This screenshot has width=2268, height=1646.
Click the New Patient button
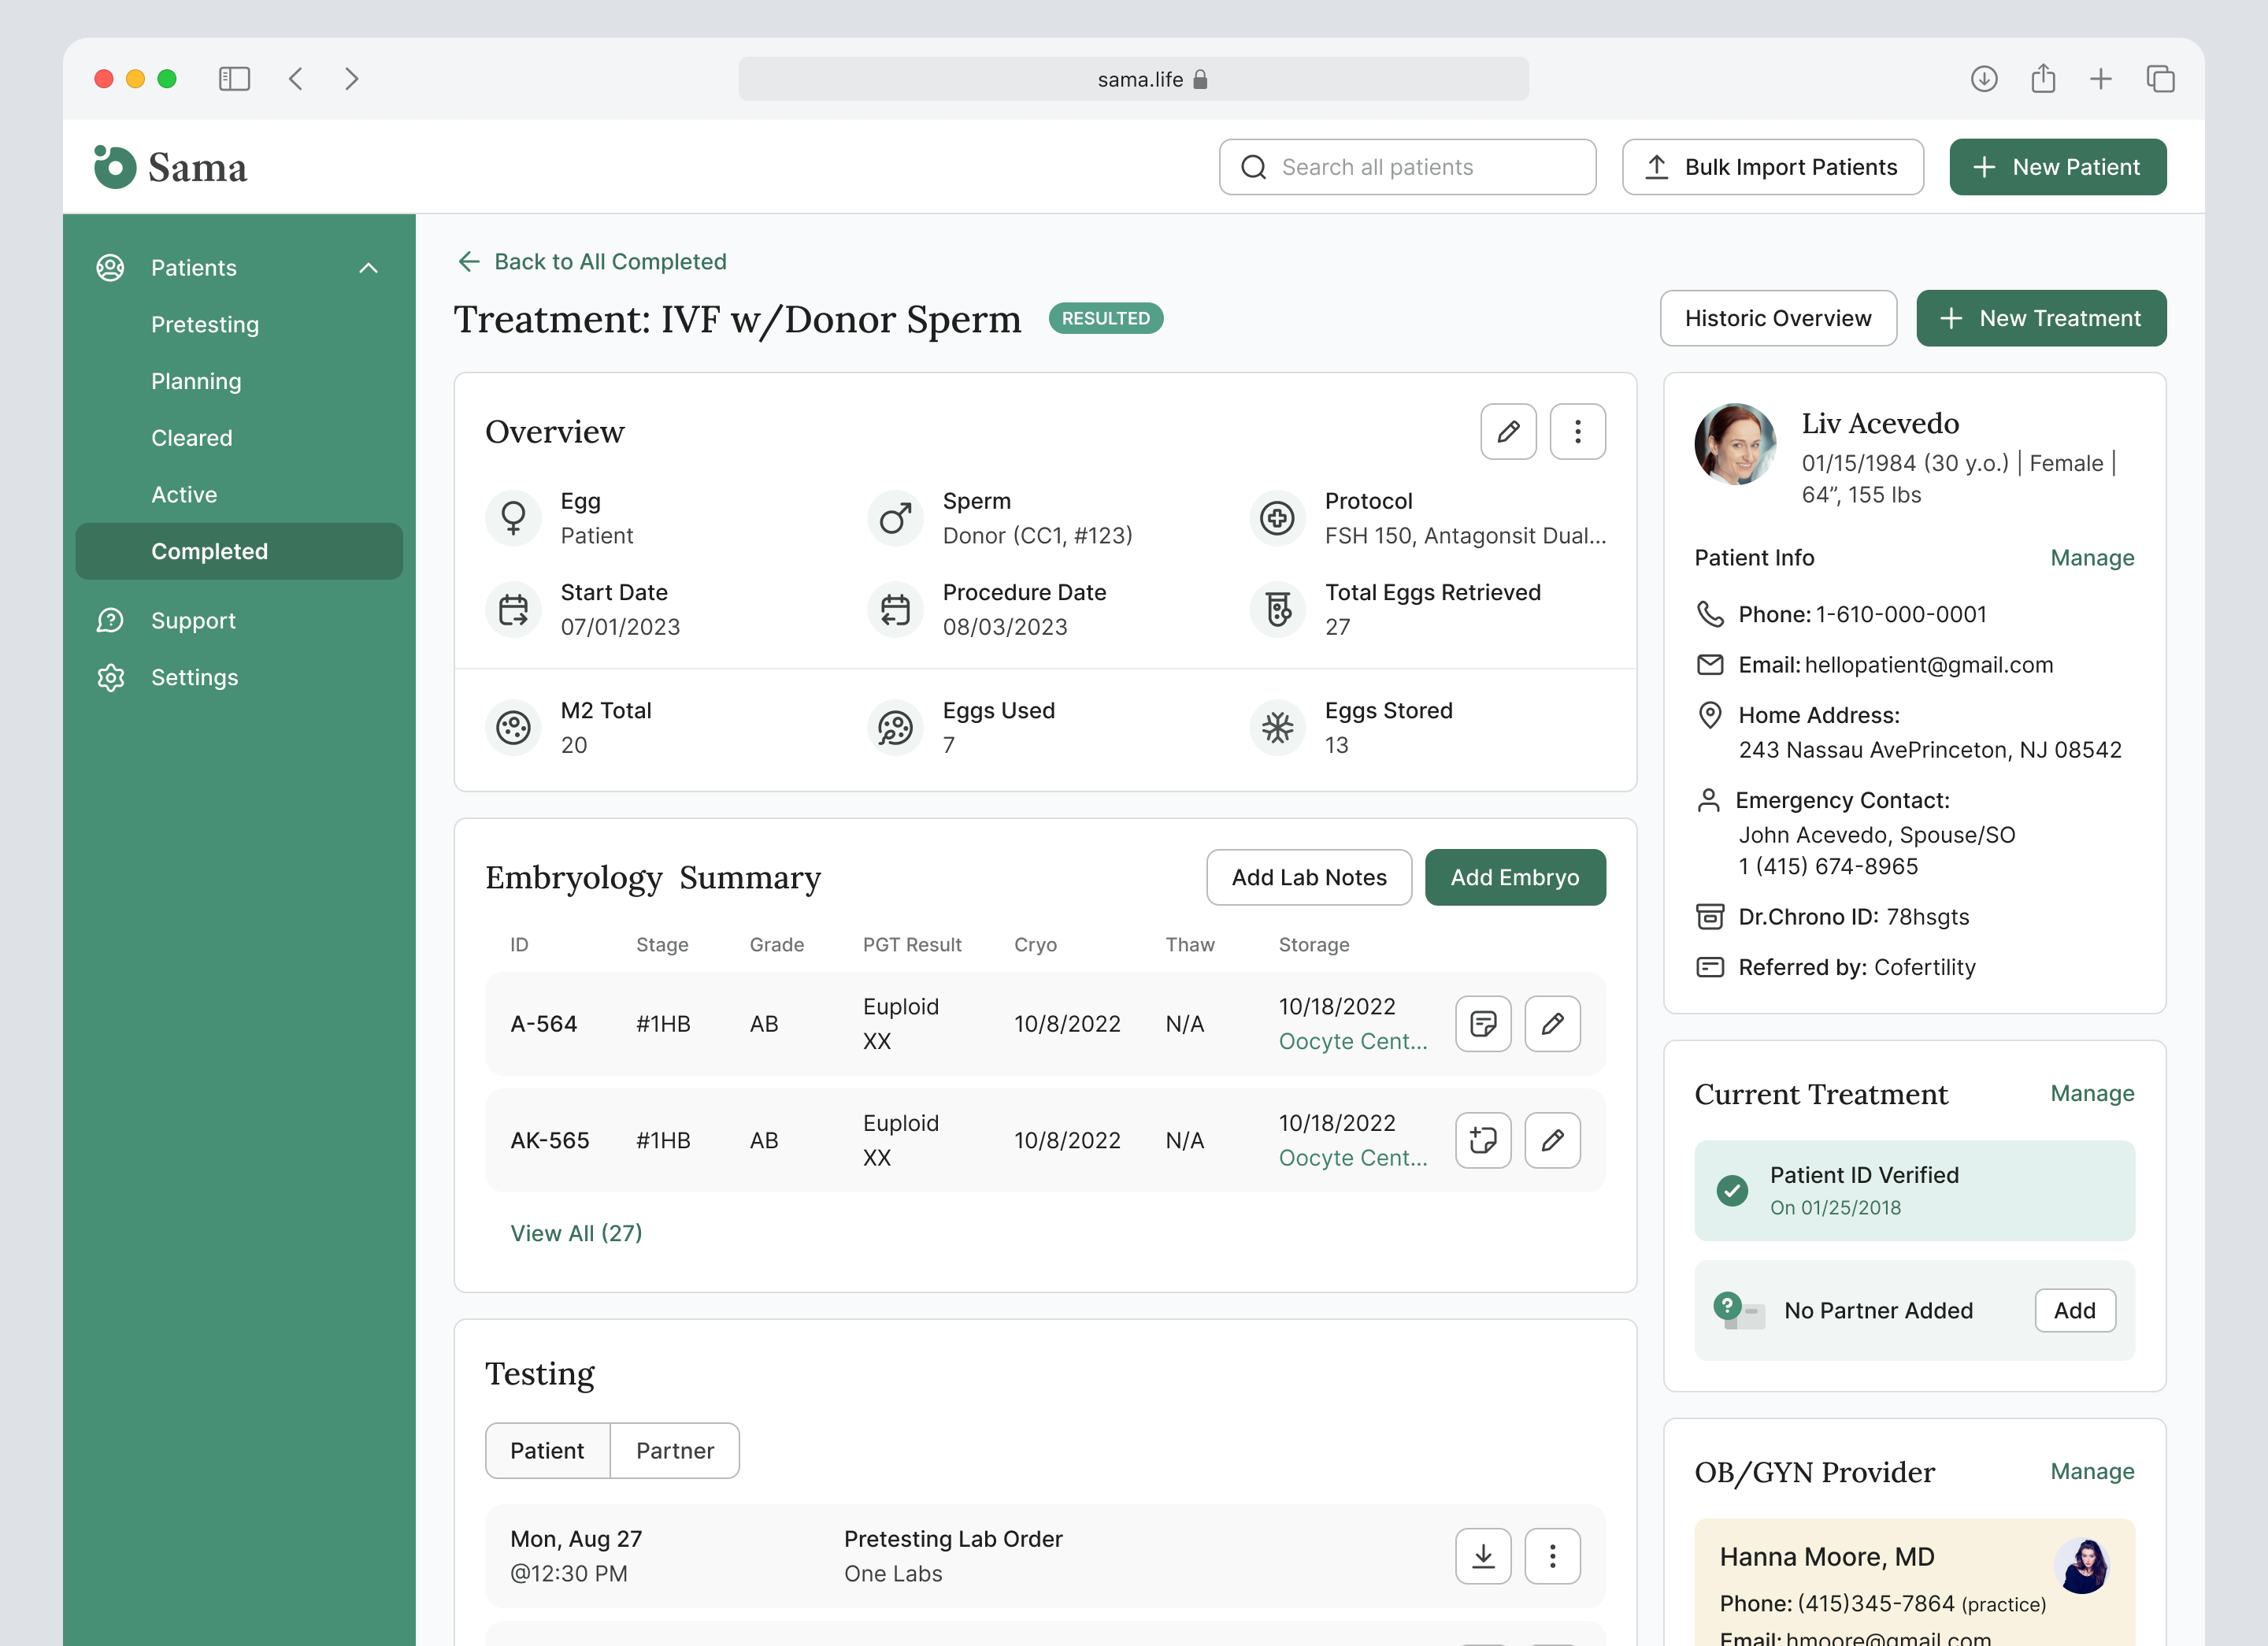(x=2057, y=167)
